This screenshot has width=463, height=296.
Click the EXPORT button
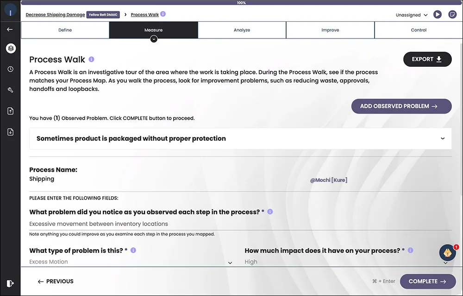click(x=427, y=59)
